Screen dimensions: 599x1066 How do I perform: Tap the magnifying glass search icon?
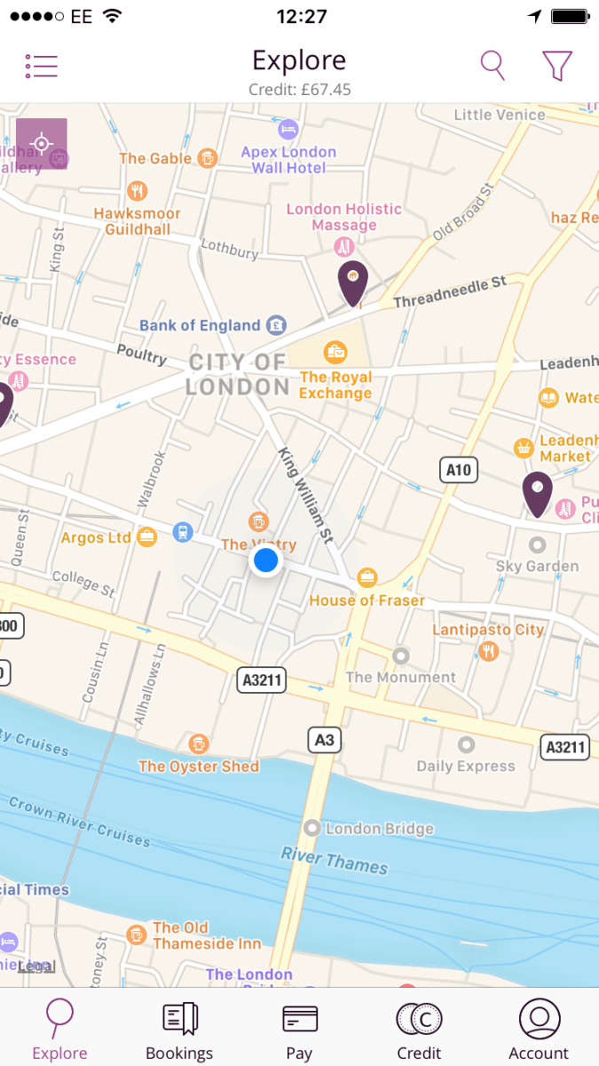pyautogui.click(x=493, y=65)
